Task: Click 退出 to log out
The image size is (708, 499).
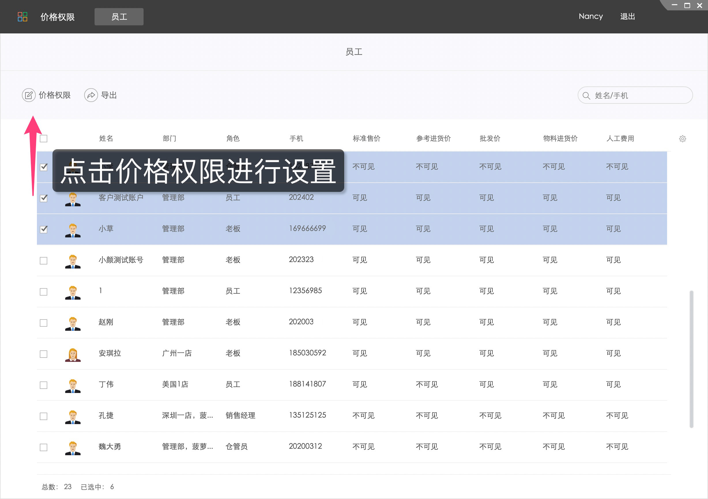Action: tap(628, 16)
